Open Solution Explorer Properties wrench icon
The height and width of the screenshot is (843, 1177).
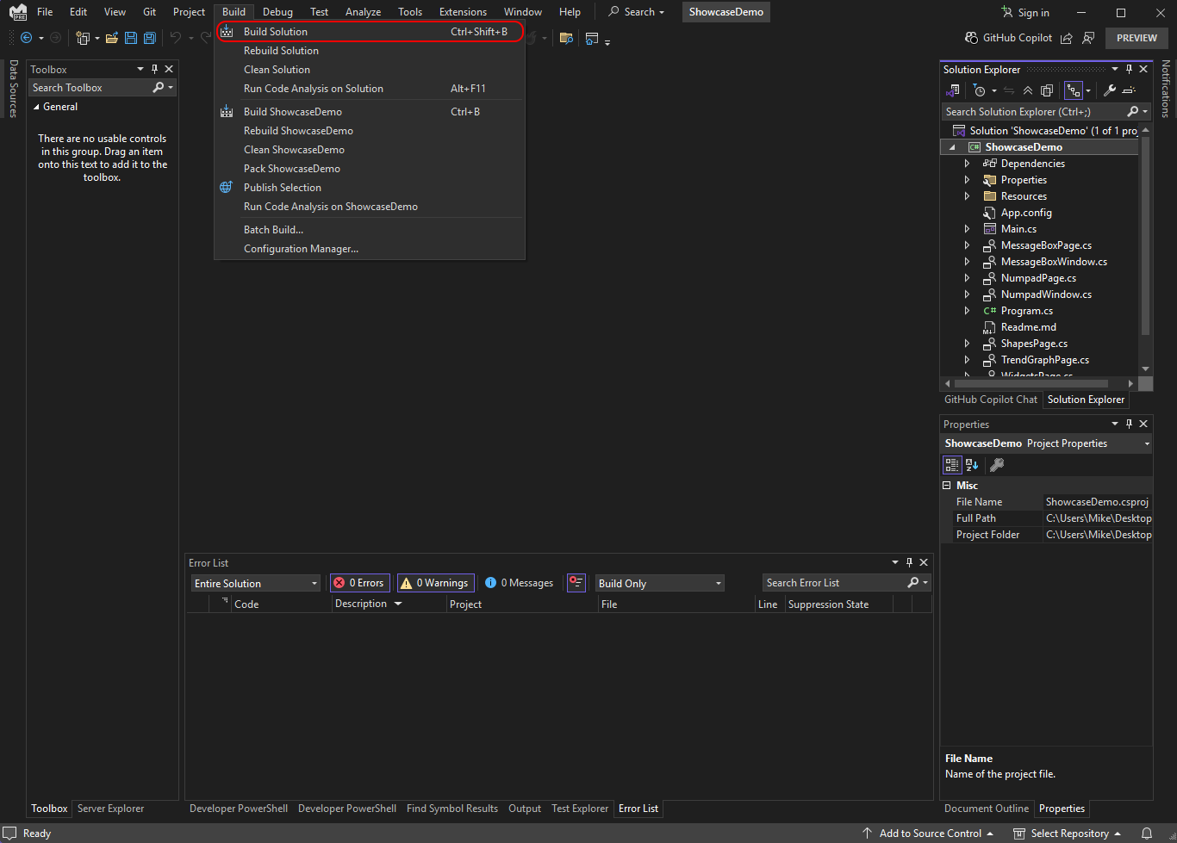click(1110, 90)
